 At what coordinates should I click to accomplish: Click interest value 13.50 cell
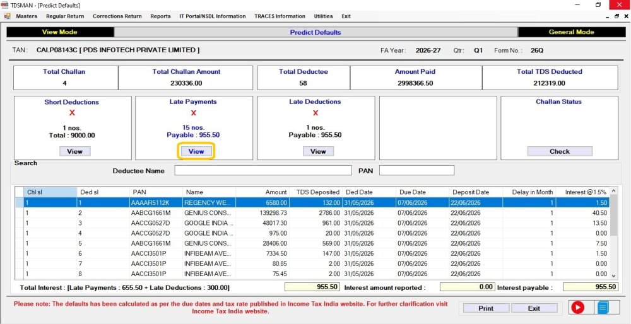pyautogui.click(x=582, y=223)
